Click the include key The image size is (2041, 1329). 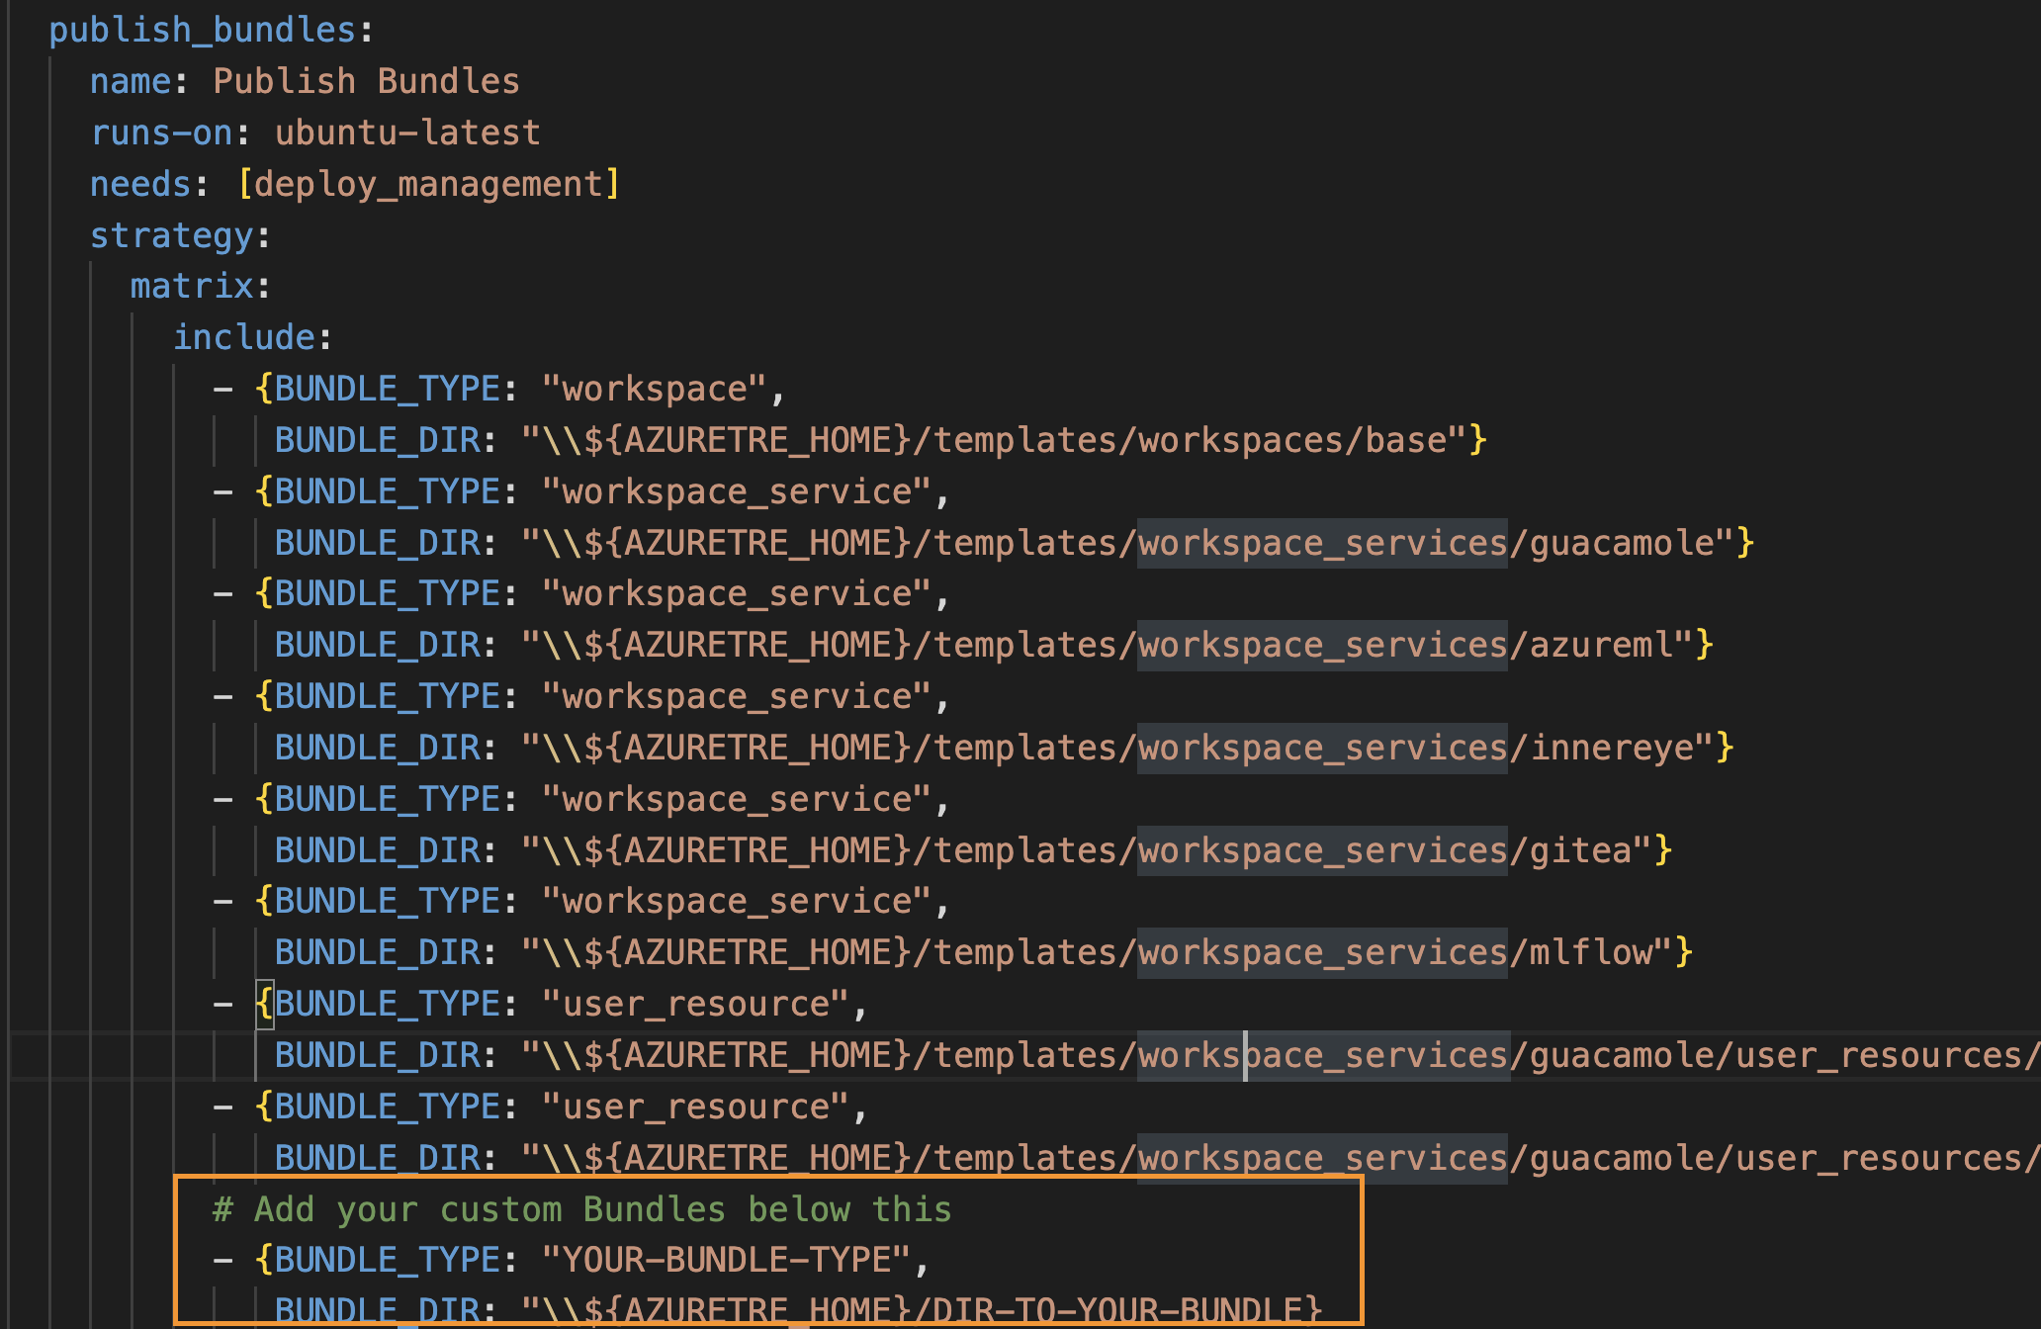244,337
